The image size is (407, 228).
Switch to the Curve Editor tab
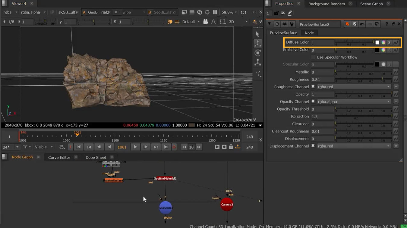coord(59,157)
